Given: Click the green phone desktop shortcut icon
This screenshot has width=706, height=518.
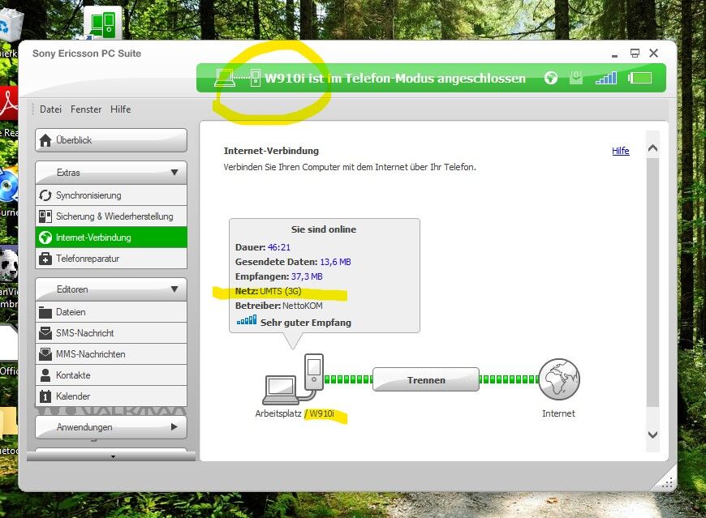Looking at the screenshot, I should (x=104, y=23).
